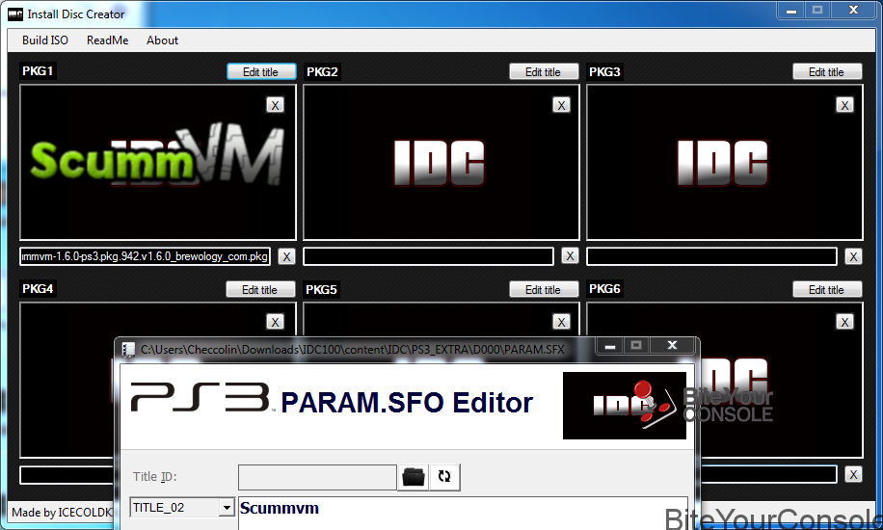This screenshot has height=530, width=883.
Task: Click Edit title for PKG2
Action: tap(544, 71)
